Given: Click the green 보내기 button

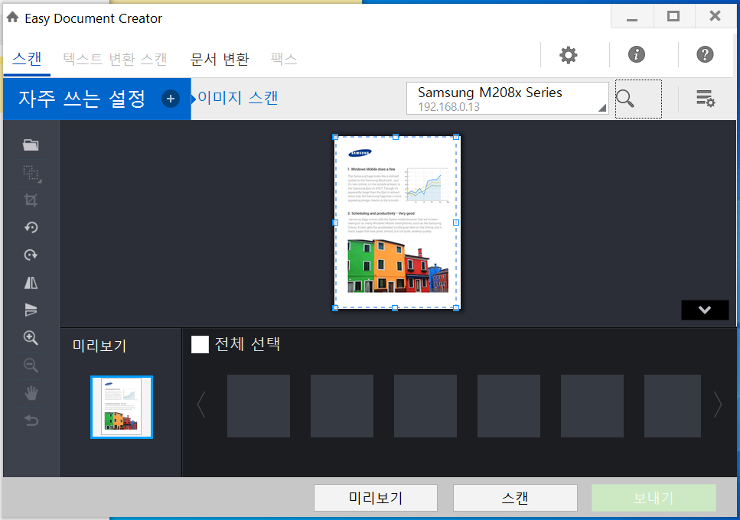Looking at the screenshot, I should (x=654, y=498).
